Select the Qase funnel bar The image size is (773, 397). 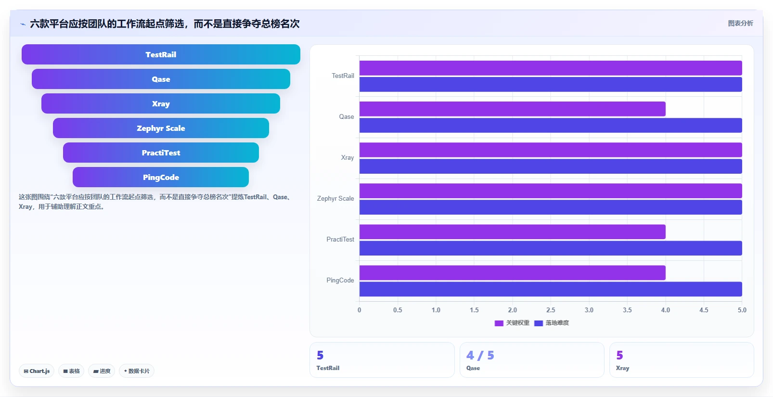(161, 79)
